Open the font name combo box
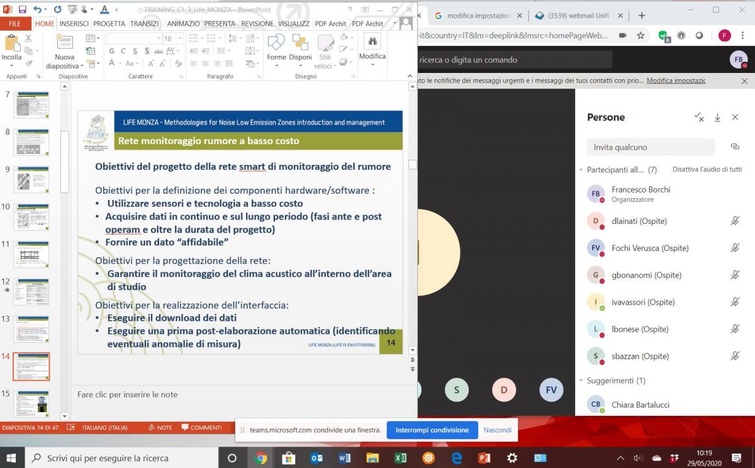Screen dimensions: 755x468 point(133,38)
